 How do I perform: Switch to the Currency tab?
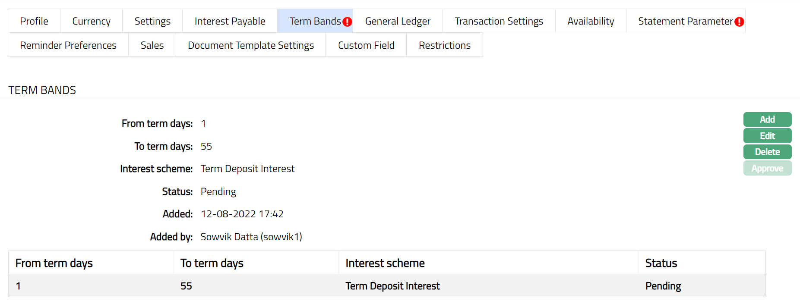[x=91, y=21]
